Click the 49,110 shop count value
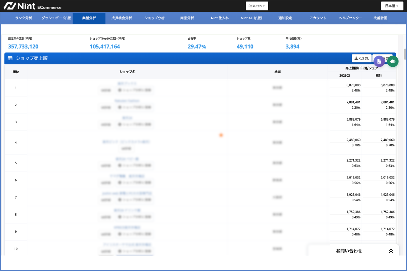The width and height of the screenshot is (407, 271). 245,47
